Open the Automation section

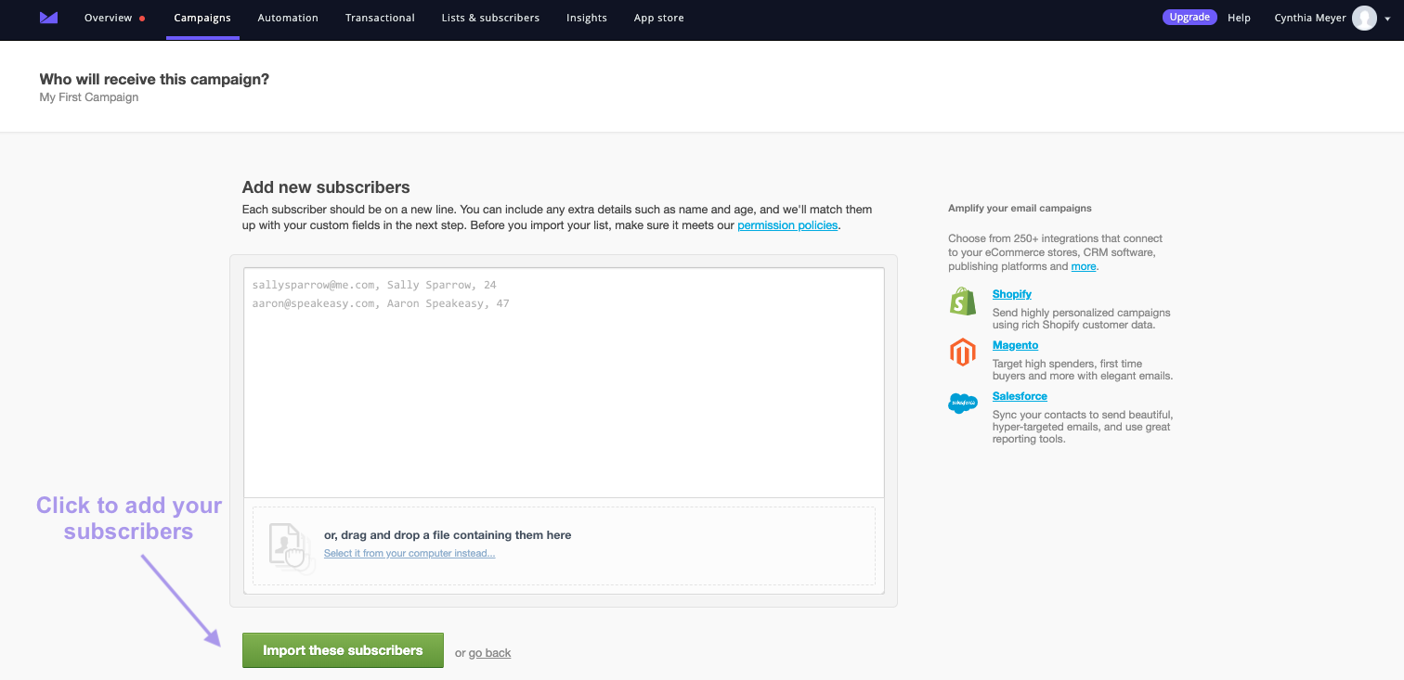(288, 17)
